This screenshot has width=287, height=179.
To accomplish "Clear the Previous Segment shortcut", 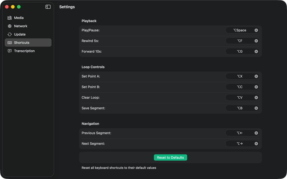I will point(256,133).
